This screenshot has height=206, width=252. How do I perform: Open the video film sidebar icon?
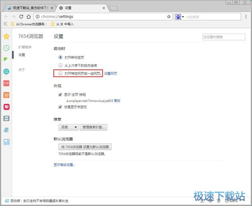(6, 118)
